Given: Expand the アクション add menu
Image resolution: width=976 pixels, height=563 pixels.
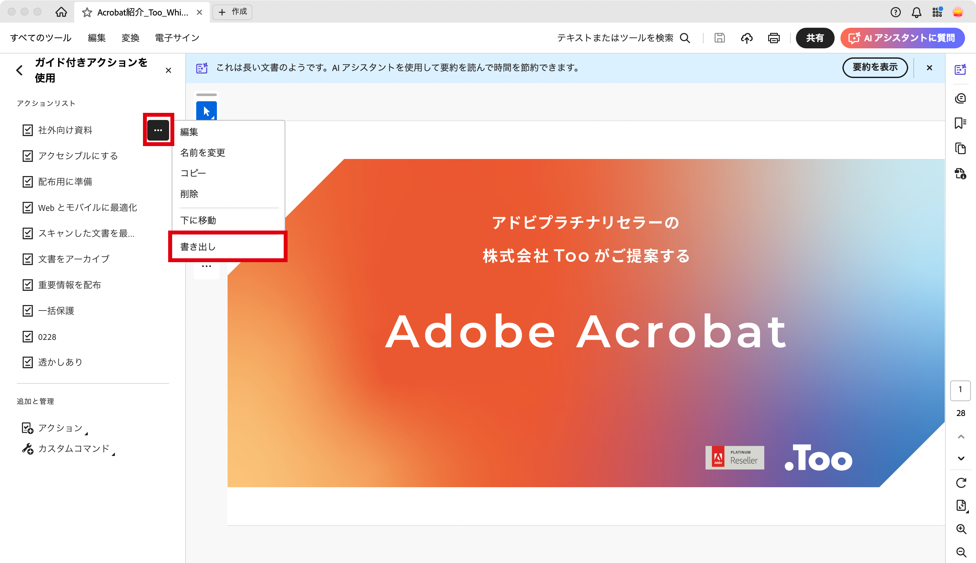Looking at the screenshot, I should pos(60,428).
